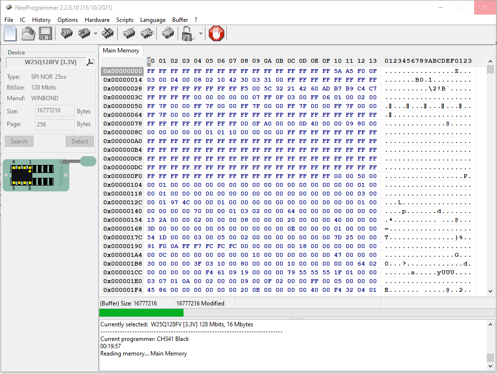Screen dimensions: 497x374
Task: Open a file using the folder icon
Action: point(28,34)
